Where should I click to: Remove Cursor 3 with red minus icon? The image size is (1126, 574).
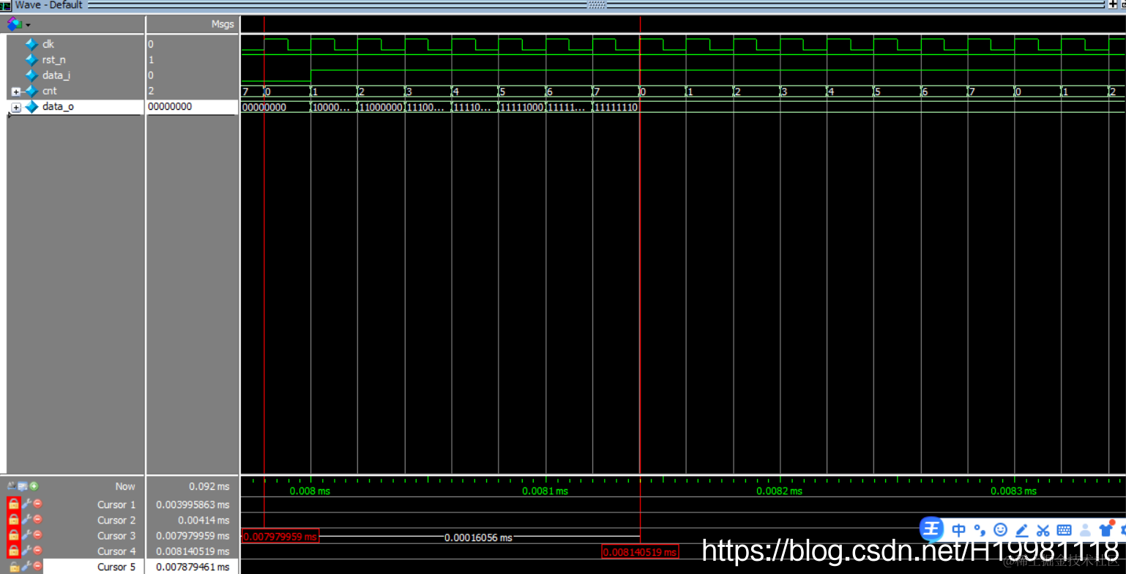[37, 535]
